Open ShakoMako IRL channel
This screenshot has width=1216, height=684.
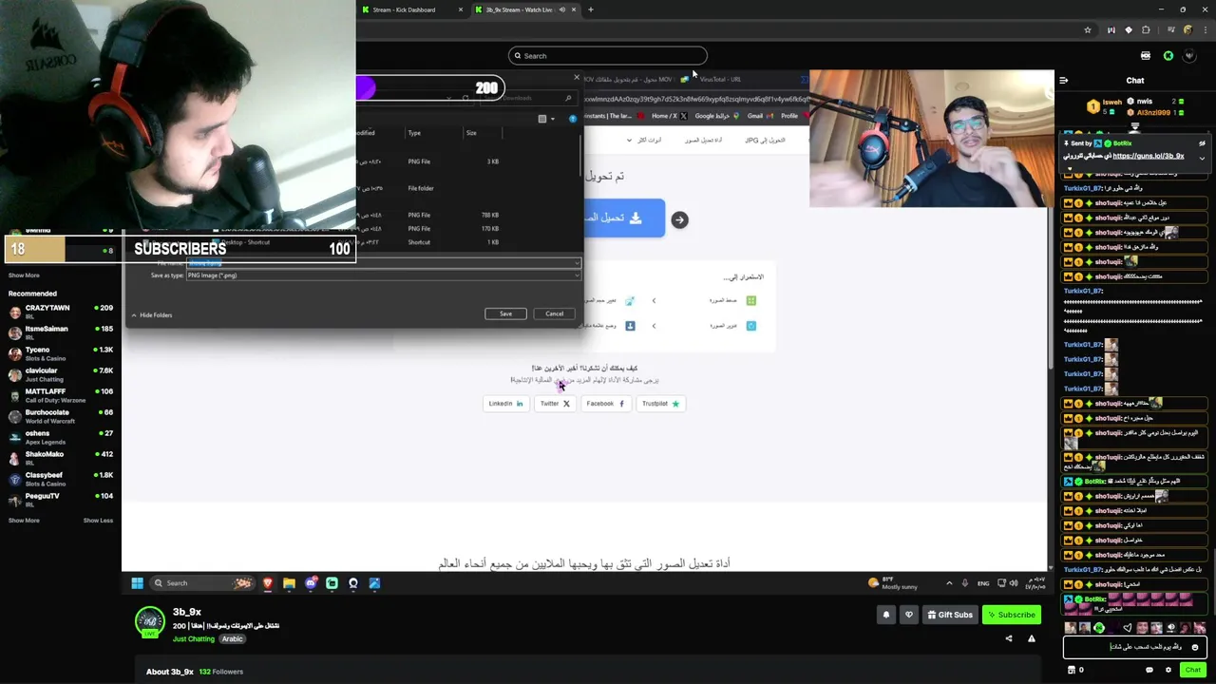pos(61,458)
